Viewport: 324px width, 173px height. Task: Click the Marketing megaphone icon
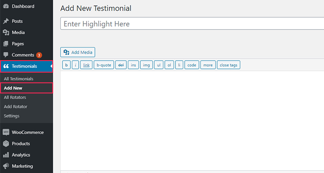[x=6, y=166]
